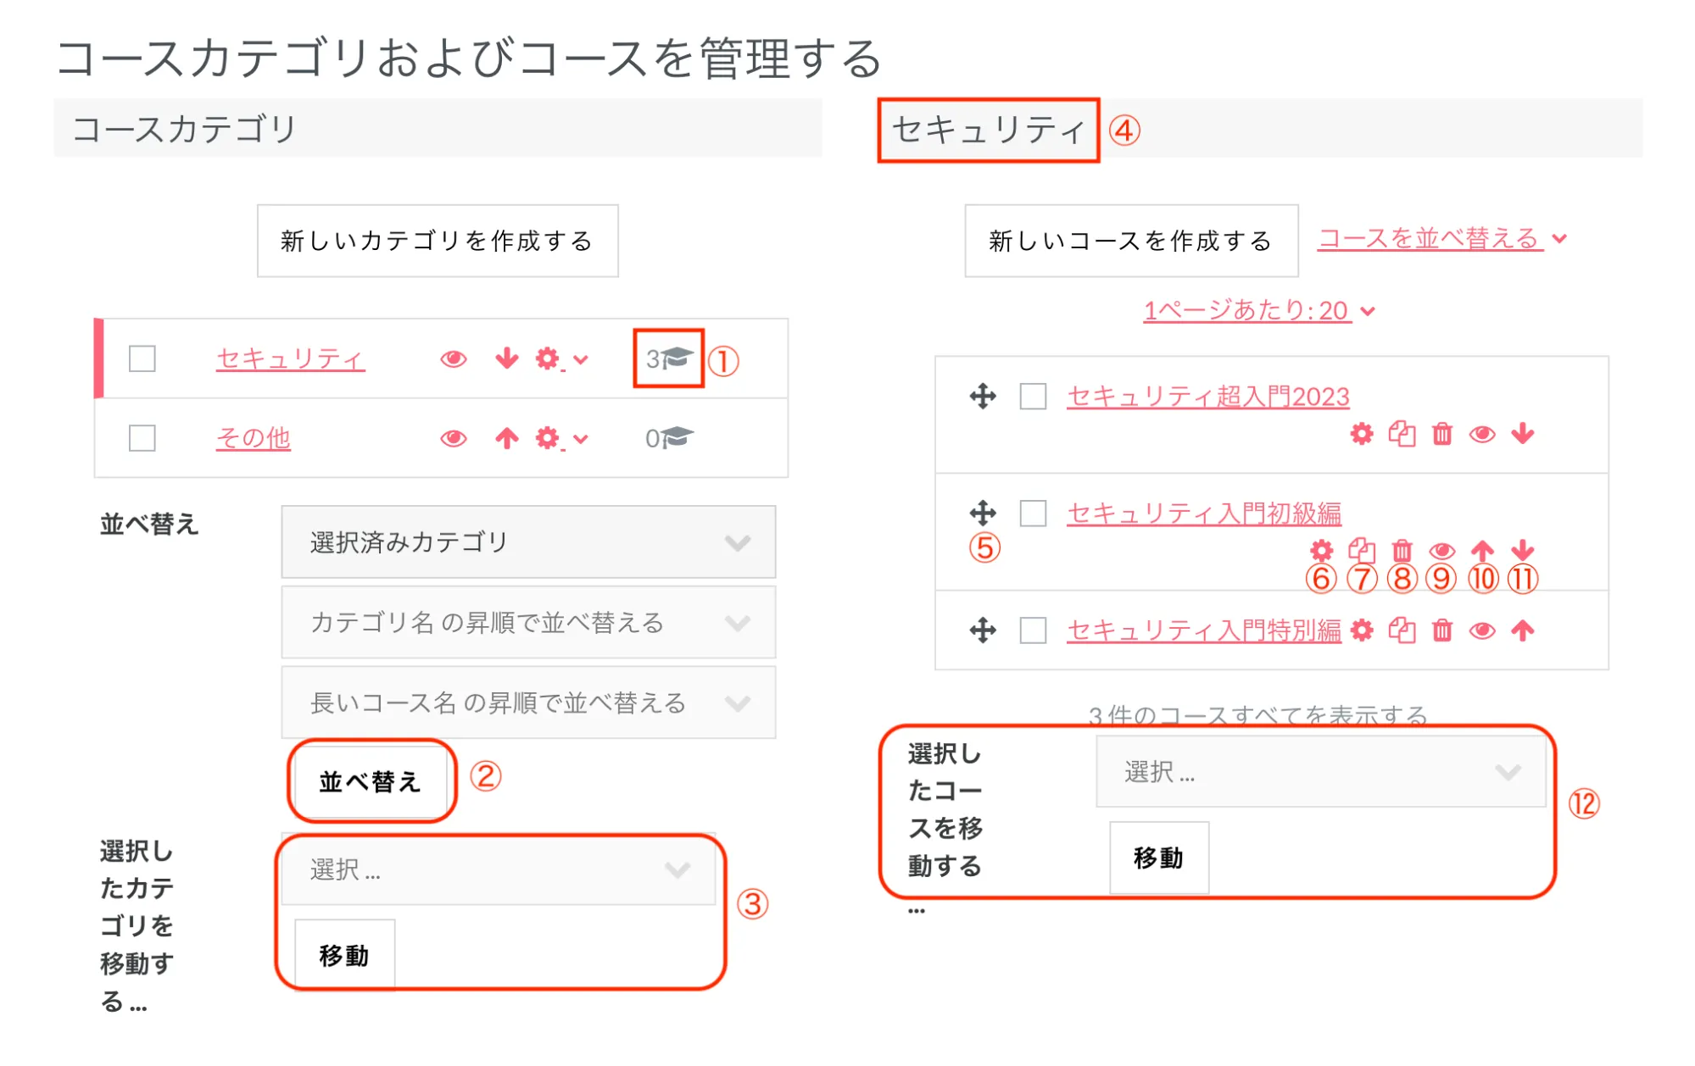Check the セキュリティ category checkbox

142,358
